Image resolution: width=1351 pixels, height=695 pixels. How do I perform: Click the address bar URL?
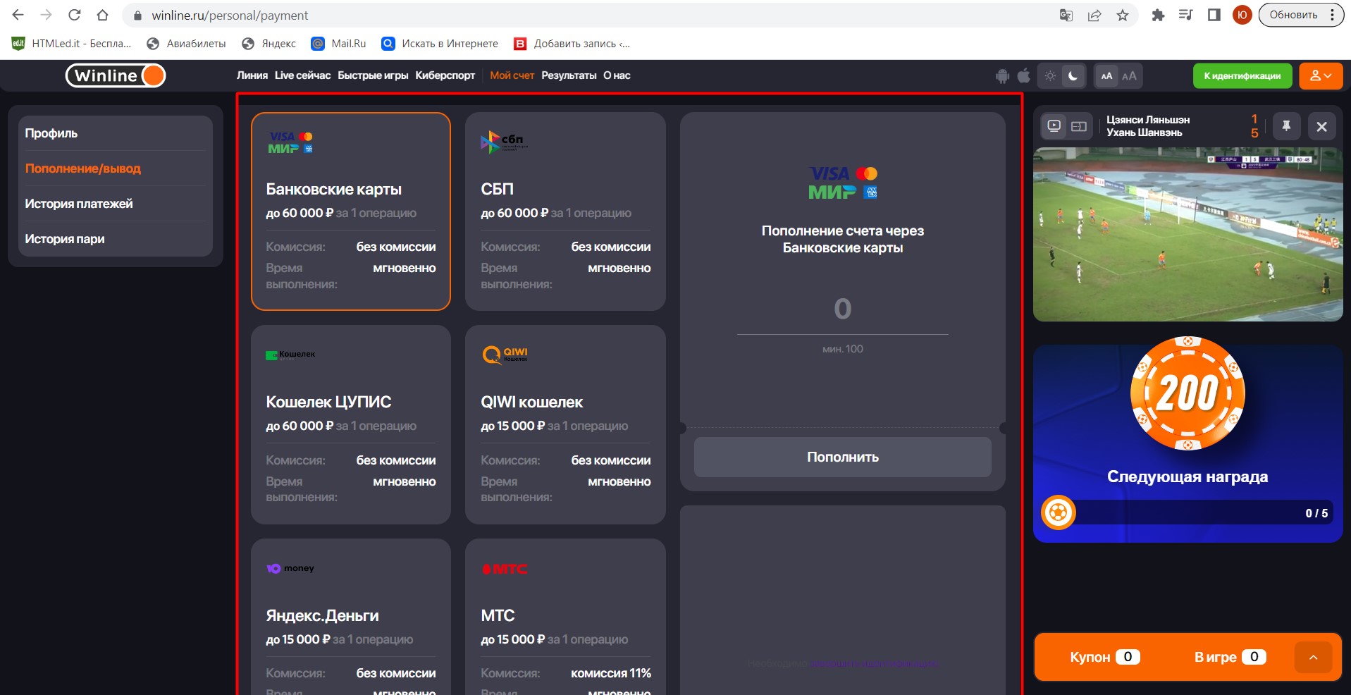click(x=230, y=16)
